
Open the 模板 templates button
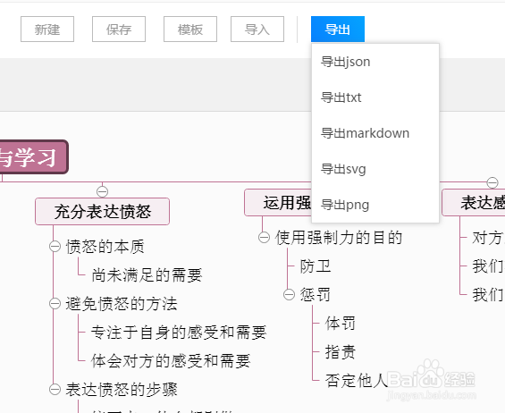point(190,29)
